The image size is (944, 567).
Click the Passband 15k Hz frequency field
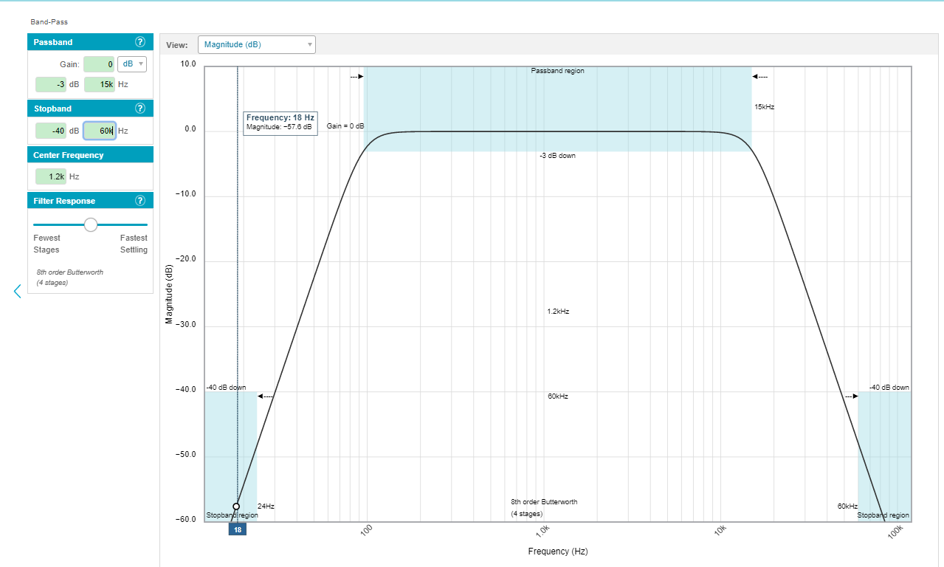point(100,84)
